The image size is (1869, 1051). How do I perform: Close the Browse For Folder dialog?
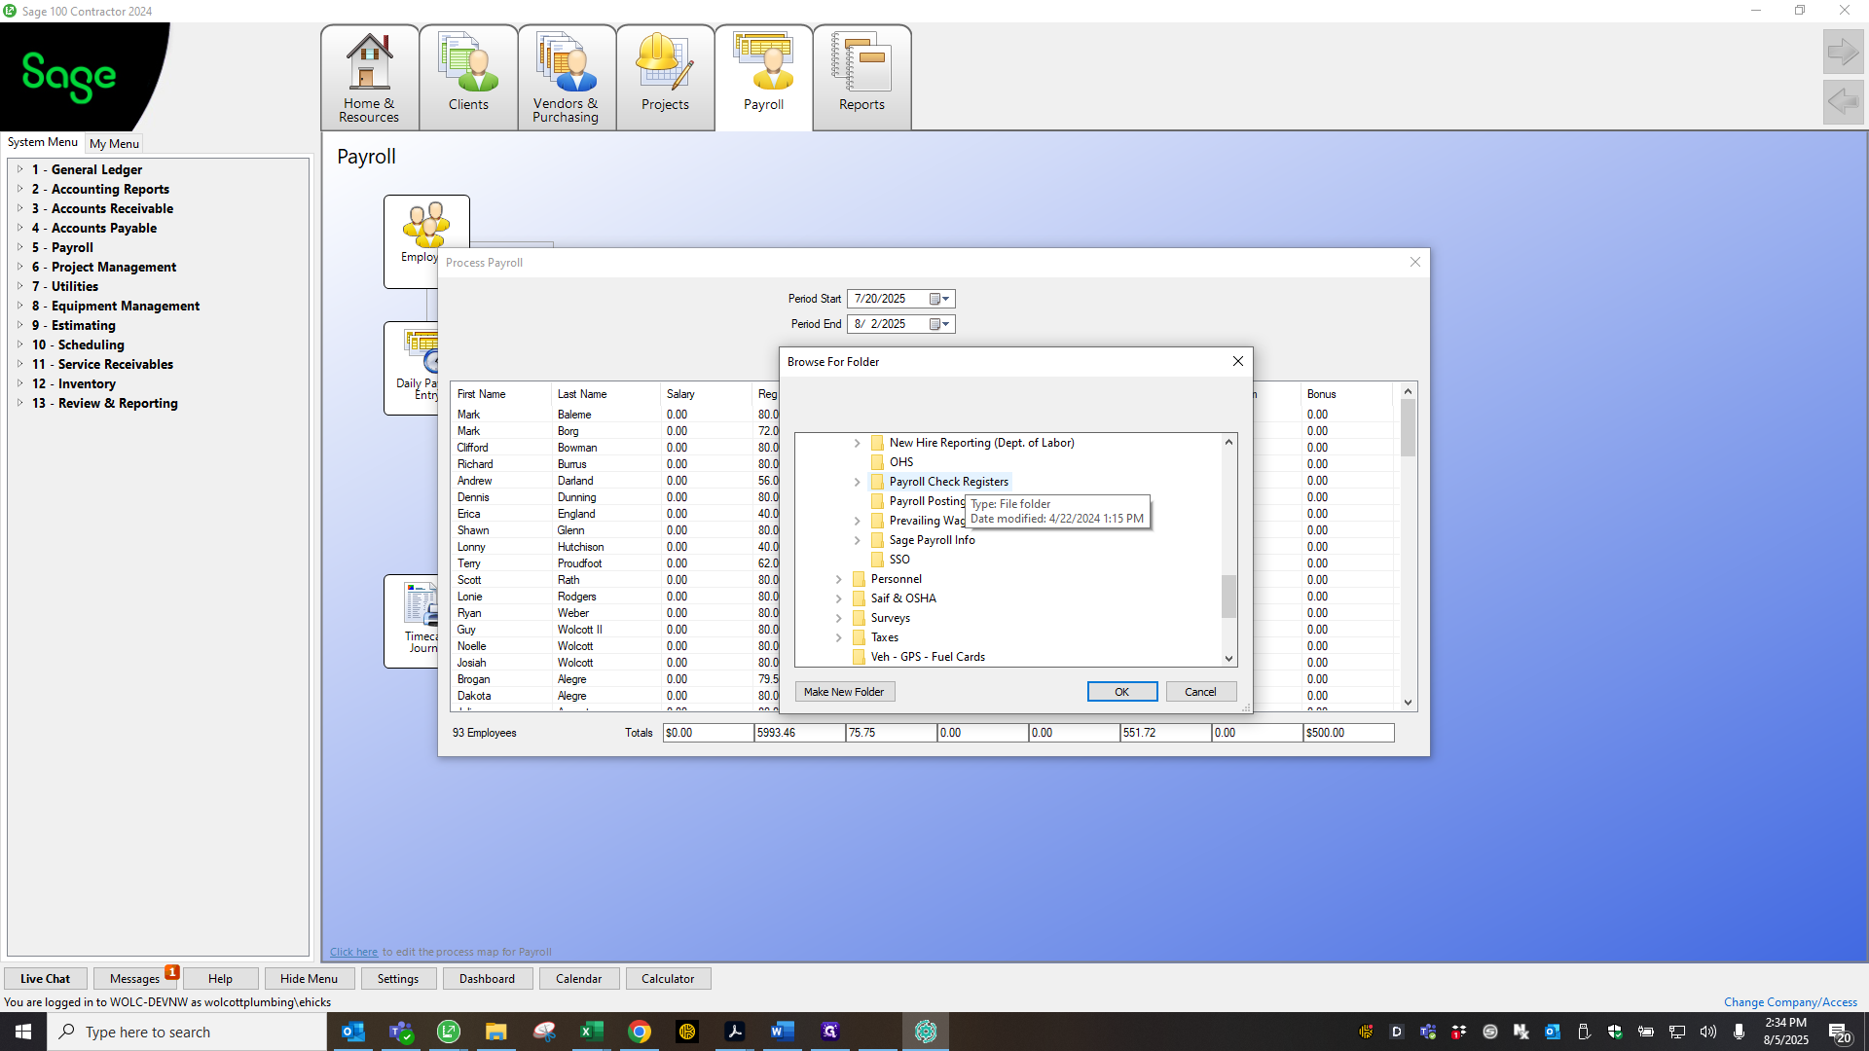coord(1237,361)
